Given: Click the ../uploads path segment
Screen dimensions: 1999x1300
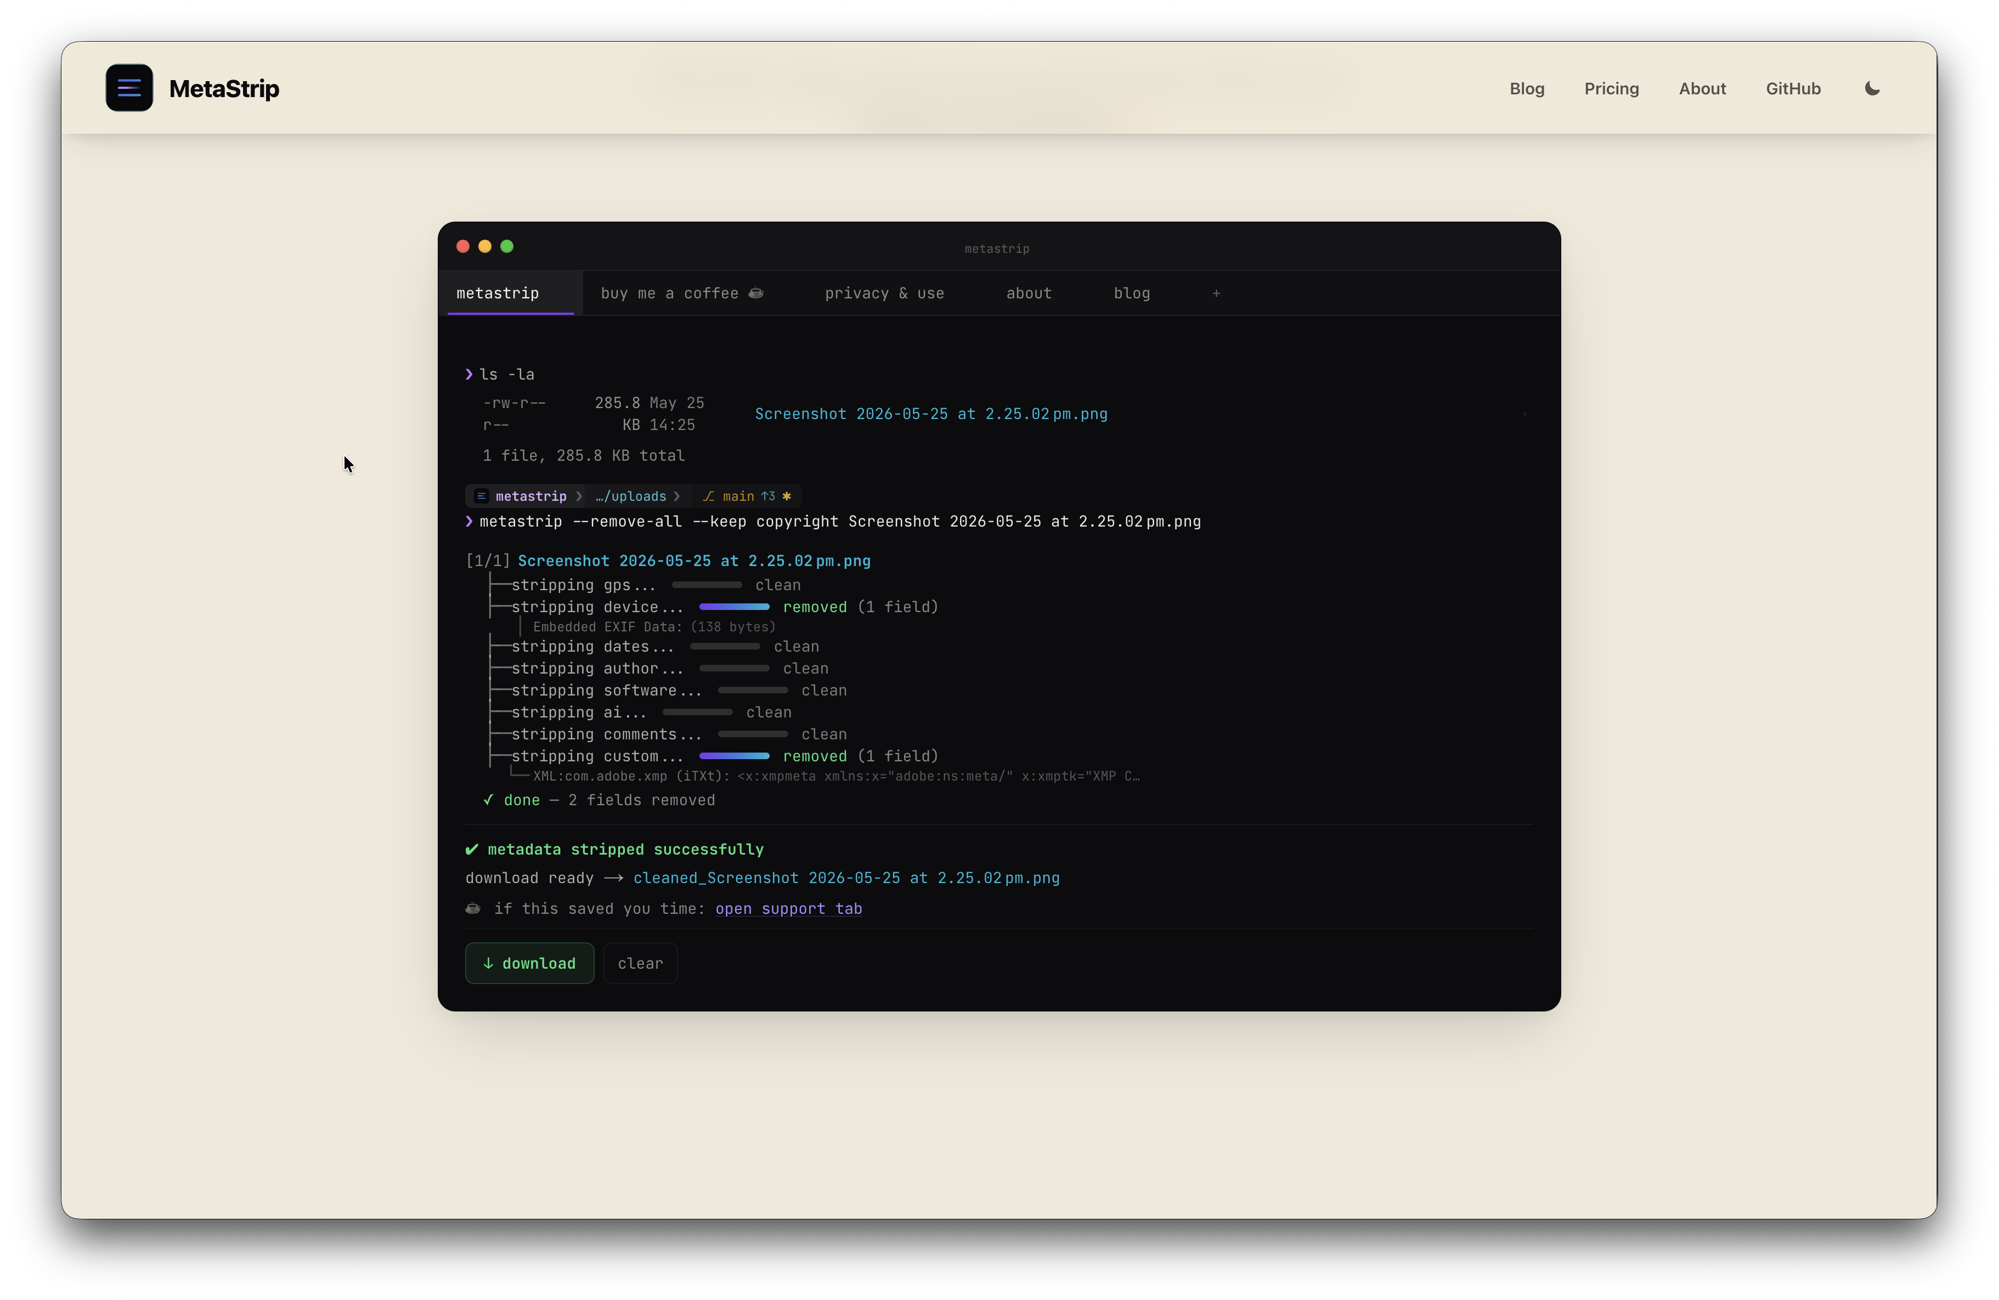Looking at the screenshot, I should coord(630,496).
